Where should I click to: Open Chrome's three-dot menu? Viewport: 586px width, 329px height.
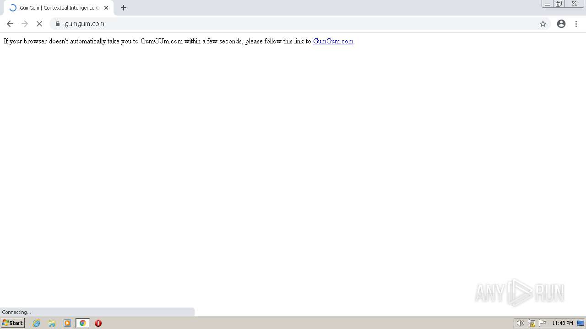576,24
